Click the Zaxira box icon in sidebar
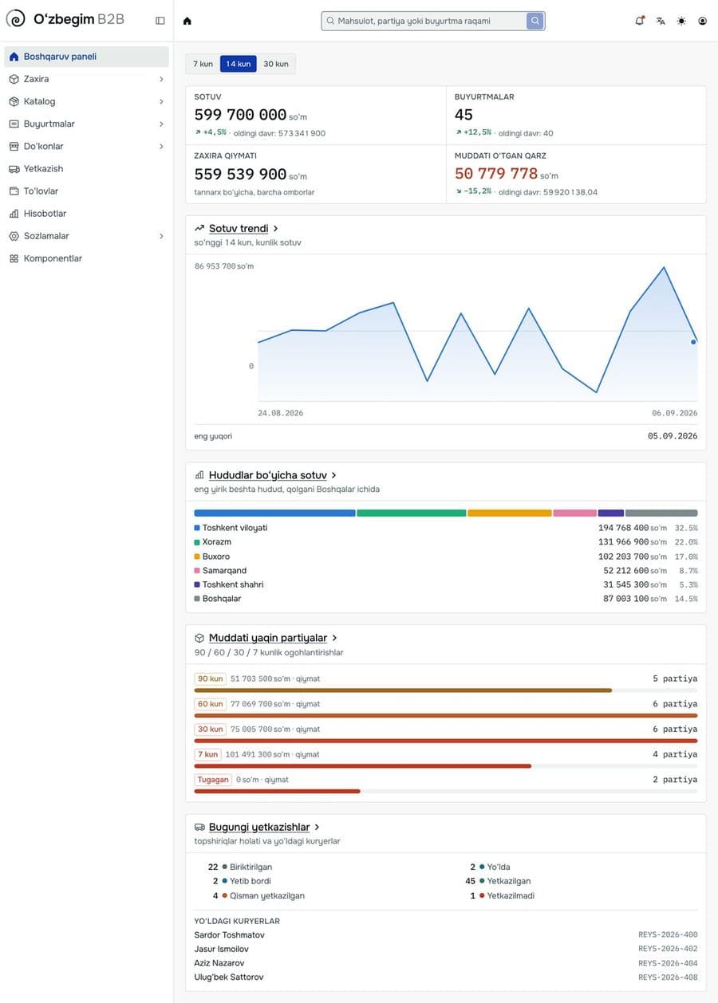 pyautogui.click(x=14, y=79)
